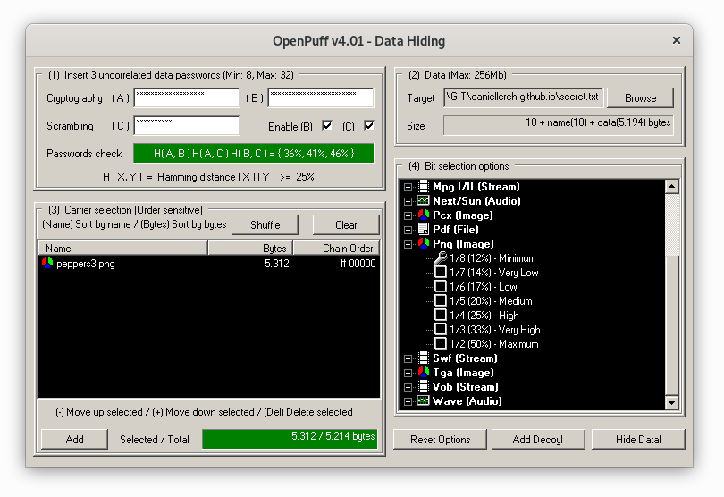Check the 1/5 (20%) Medium option
This screenshot has width=724, height=497.
click(x=440, y=301)
